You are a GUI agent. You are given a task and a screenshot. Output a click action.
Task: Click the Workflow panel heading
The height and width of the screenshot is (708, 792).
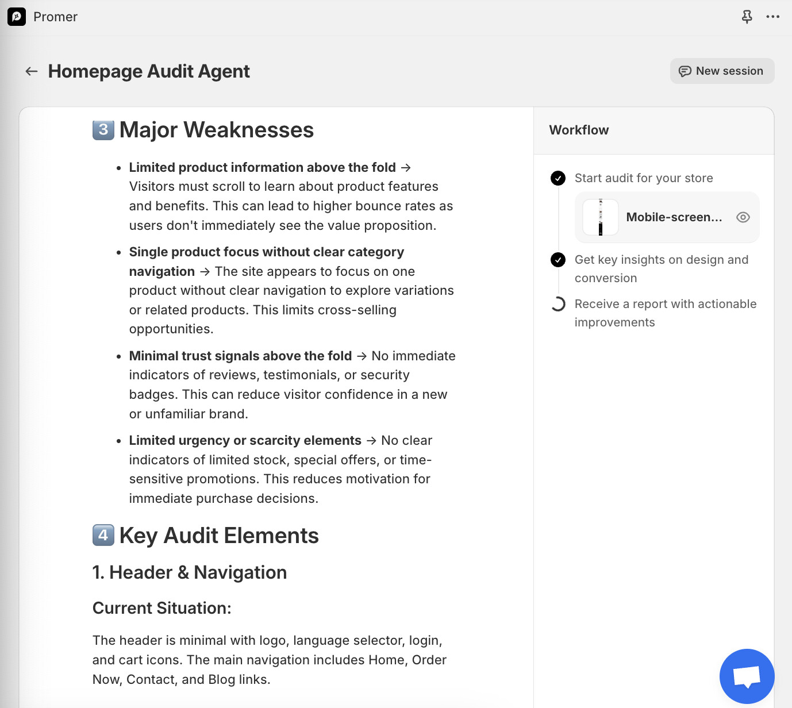579,130
